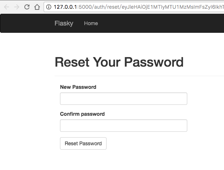Screen dimensions: 224x170
Task: Focus the Confirm password input field
Action: point(123,126)
